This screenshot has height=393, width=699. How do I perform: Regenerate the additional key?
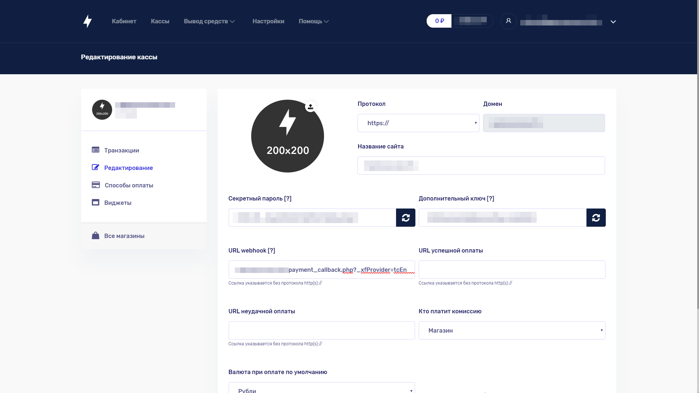pos(596,218)
